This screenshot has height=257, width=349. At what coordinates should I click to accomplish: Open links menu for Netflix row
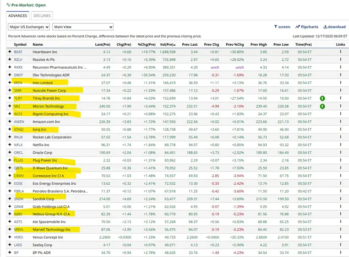click(x=341, y=145)
